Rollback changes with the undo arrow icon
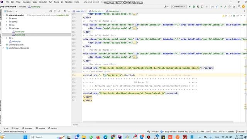247x139 pixels. (234, 7)
